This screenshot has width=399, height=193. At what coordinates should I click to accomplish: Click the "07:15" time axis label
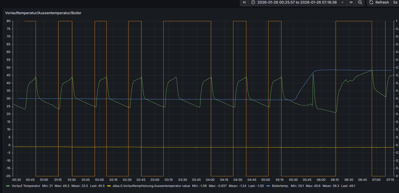pos(390,180)
